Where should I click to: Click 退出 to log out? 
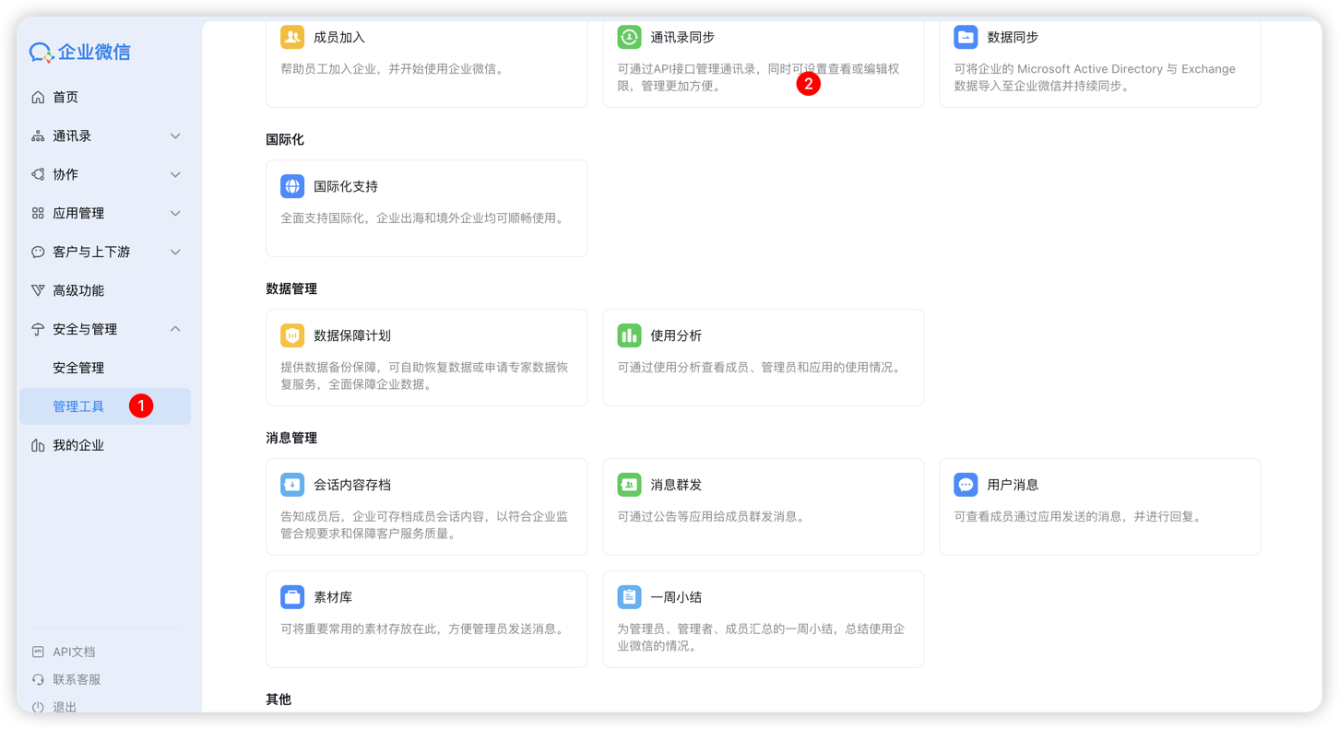(x=65, y=707)
